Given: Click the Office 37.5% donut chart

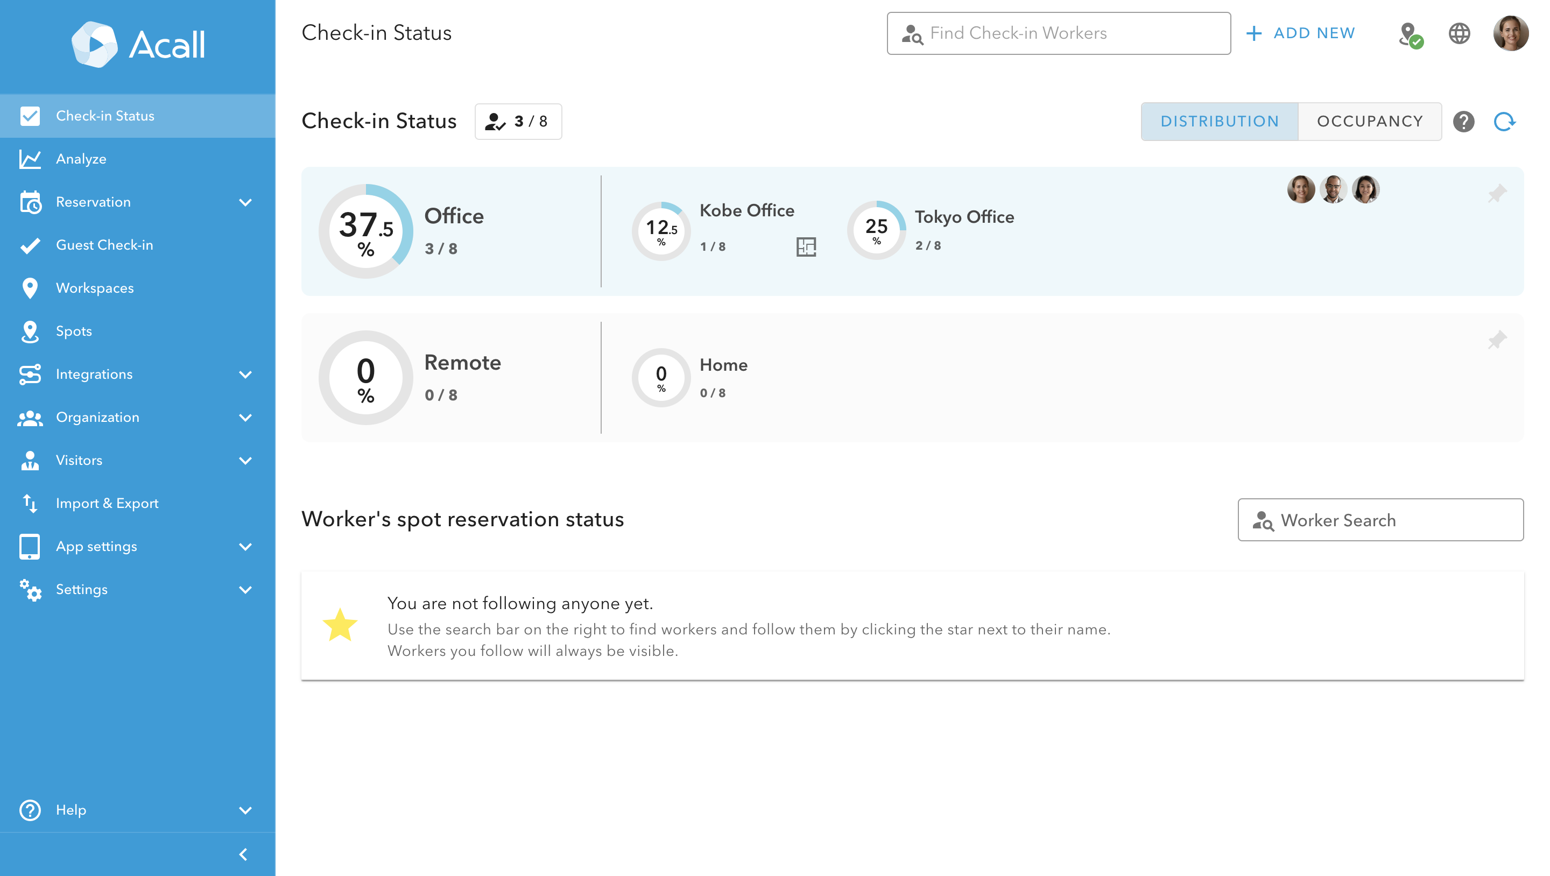Looking at the screenshot, I should pyautogui.click(x=366, y=230).
